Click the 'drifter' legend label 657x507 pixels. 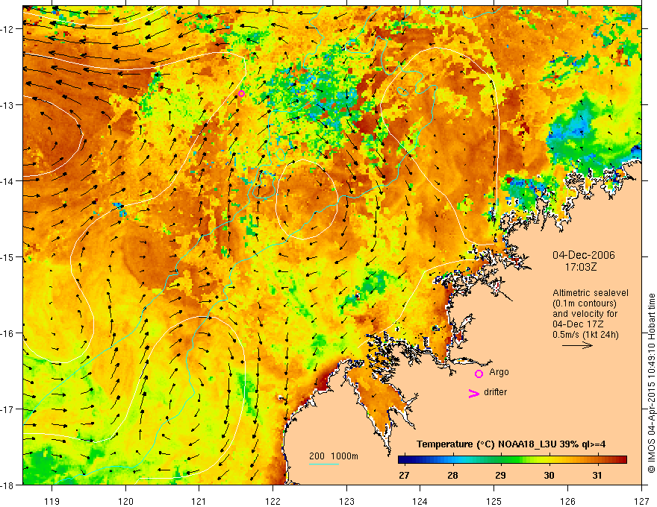click(x=495, y=392)
